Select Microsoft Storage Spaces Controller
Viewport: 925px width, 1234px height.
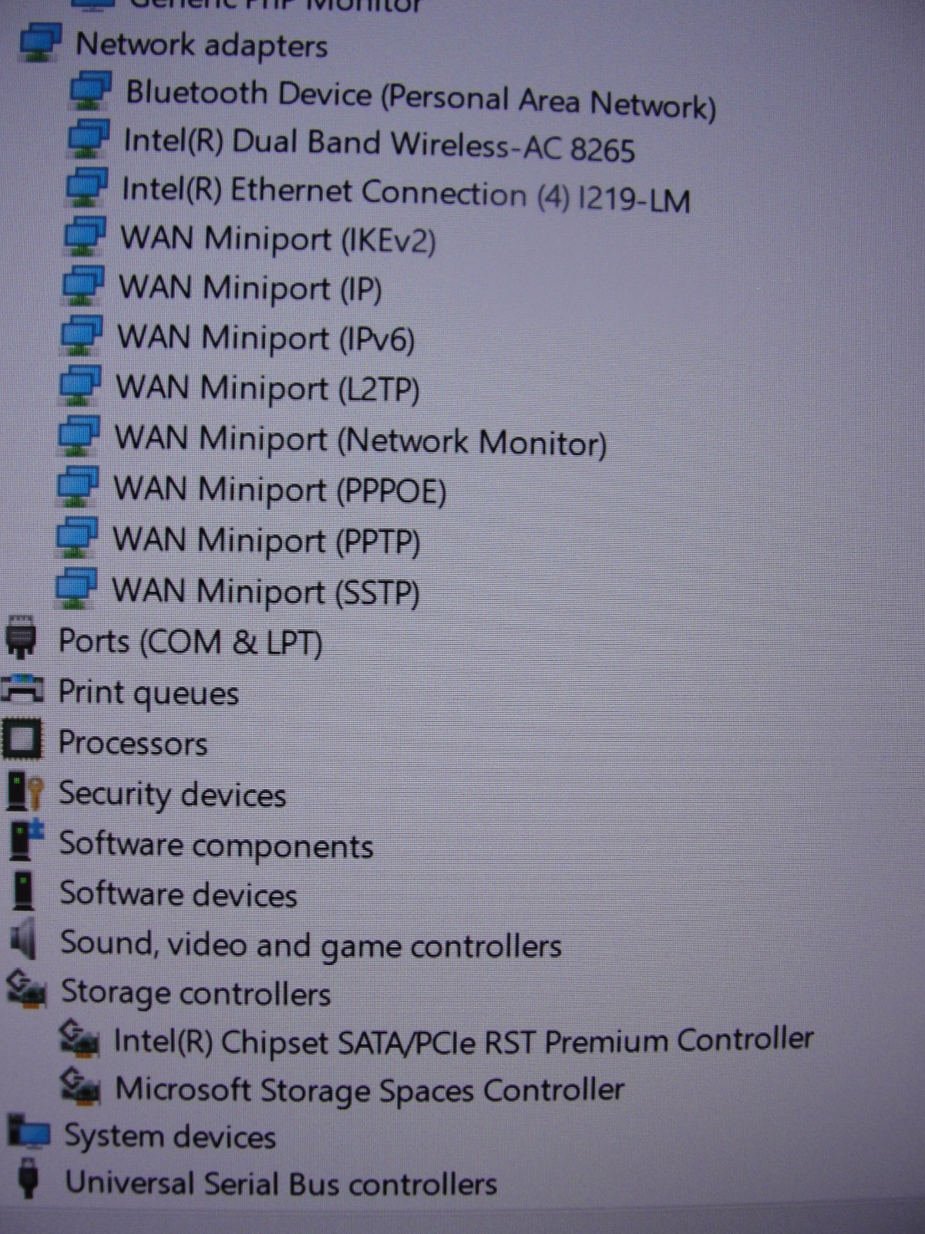click(x=370, y=1090)
